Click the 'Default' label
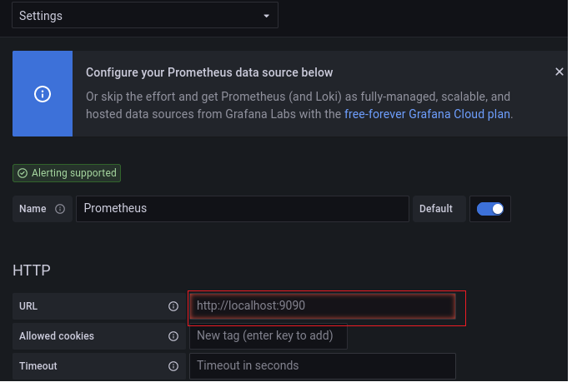This screenshot has width=572, height=392. (435, 209)
